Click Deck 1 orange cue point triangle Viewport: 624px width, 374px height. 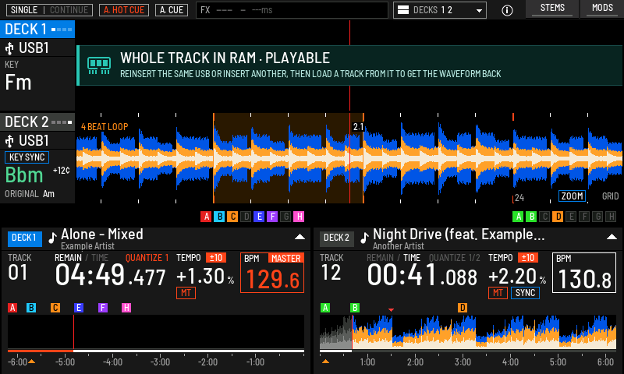31,362
